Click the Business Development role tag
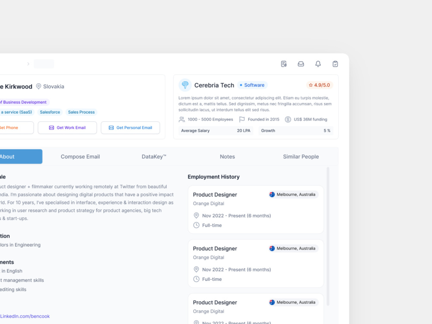The image size is (432, 324). [25, 102]
